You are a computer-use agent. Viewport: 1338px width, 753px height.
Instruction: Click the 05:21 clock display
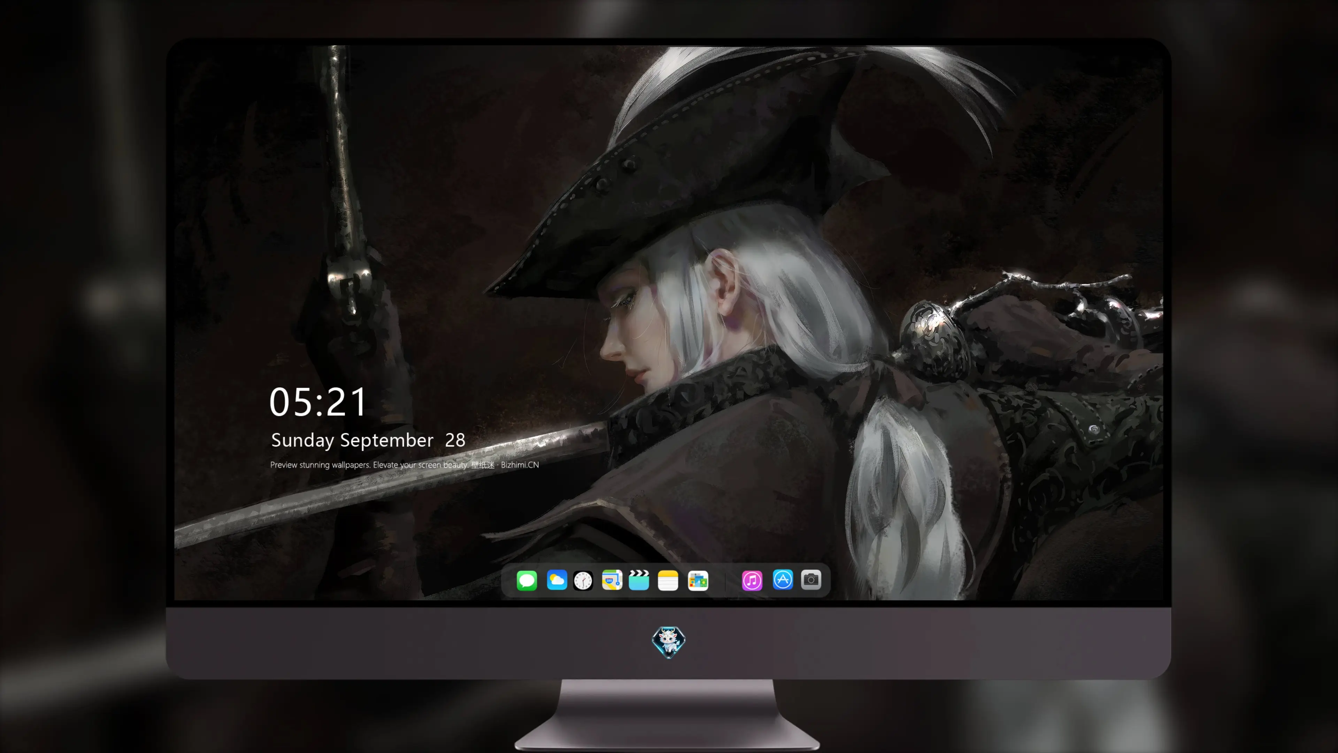tap(318, 402)
